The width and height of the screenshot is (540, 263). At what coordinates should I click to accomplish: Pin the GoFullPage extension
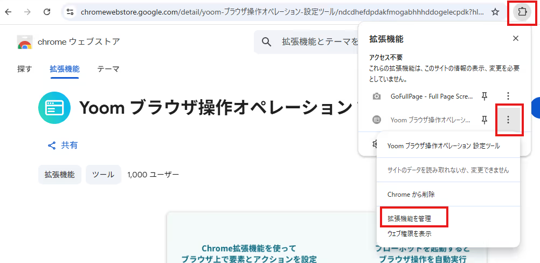coord(484,96)
